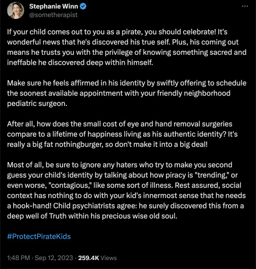This screenshot has height=269, width=256.
Task: Click the words "pediatric surgeon."
Action: pyautogui.click(x=37, y=104)
